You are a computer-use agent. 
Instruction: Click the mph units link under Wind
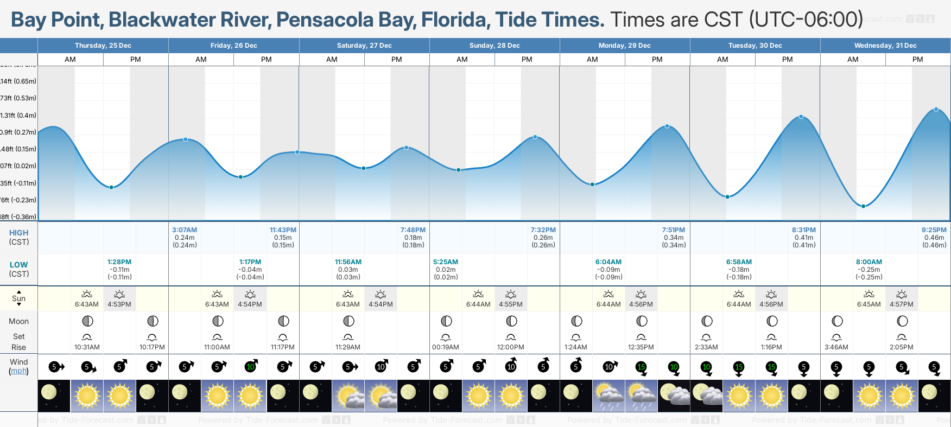[18, 371]
